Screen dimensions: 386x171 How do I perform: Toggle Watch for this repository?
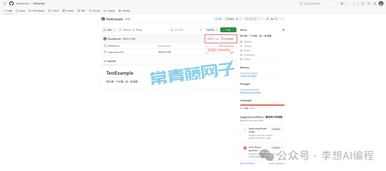click(231, 19)
